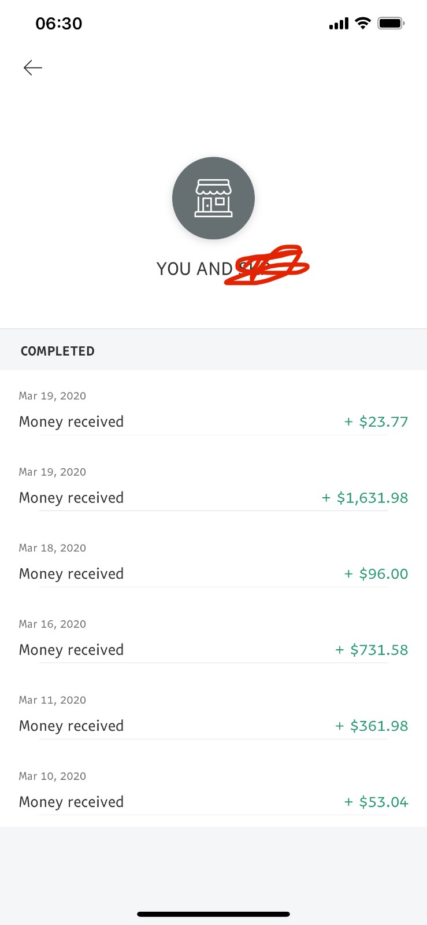Tap the 06:30 clock in status bar
This screenshot has height=925, width=427.
click(x=59, y=24)
